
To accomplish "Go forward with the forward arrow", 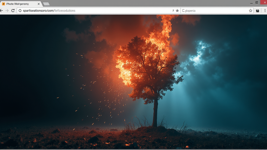I will coord(7,10).
